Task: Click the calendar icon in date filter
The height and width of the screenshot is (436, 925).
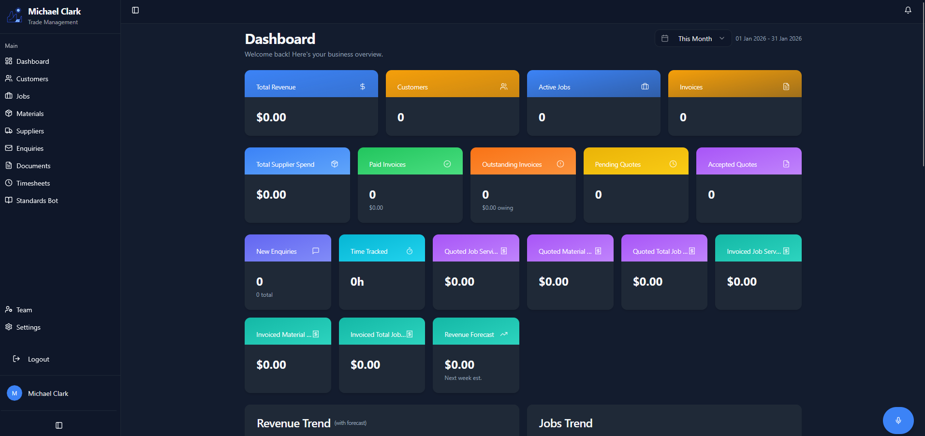Action: coord(665,38)
